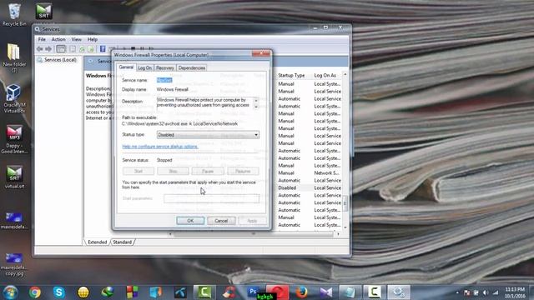Open Camtasia green C taskbar icon
The width and height of the screenshot is (534, 300).
(x=204, y=292)
